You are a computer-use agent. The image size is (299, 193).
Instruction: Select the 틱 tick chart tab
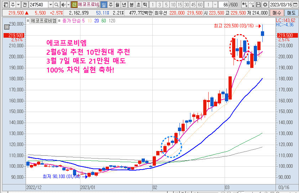[145, 5]
